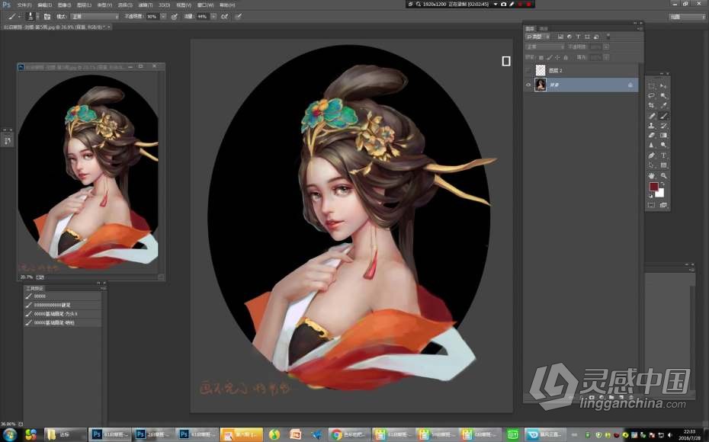Image resolution: width=709 pixels, height=442 pixels.
Task: Select the second tool preset entry
Action: coord(63,305)
